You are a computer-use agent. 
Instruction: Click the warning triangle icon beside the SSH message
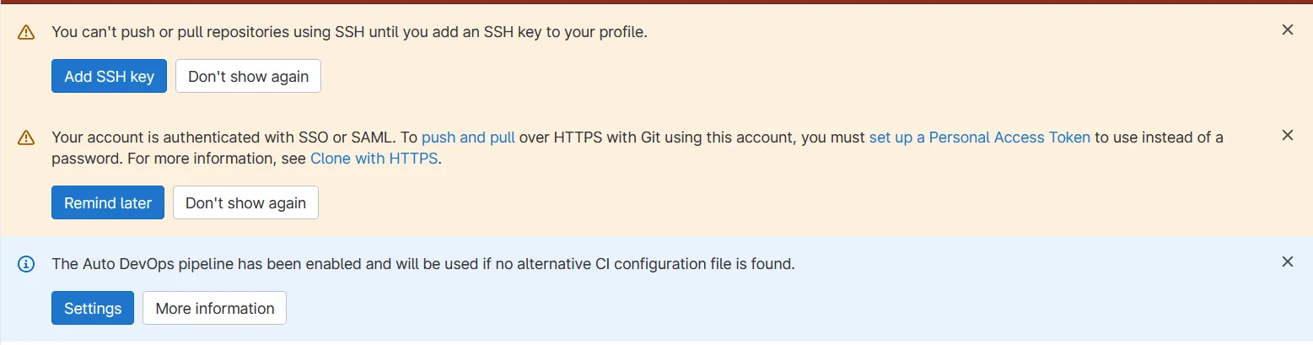click(x=26, y=32)
